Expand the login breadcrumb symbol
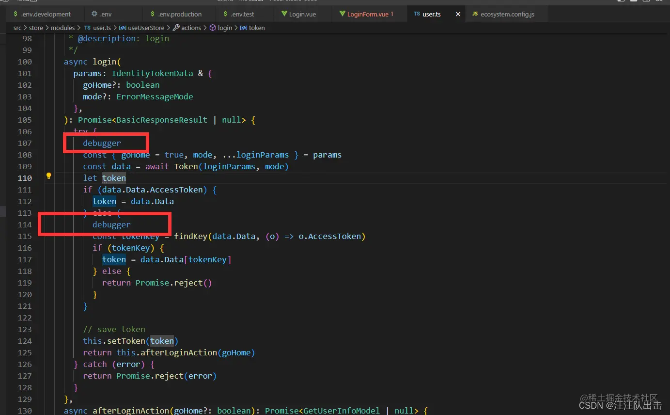 (x=221, y=28)
